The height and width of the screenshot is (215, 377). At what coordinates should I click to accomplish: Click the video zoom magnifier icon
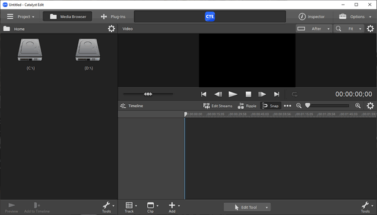tap(338, 29)
